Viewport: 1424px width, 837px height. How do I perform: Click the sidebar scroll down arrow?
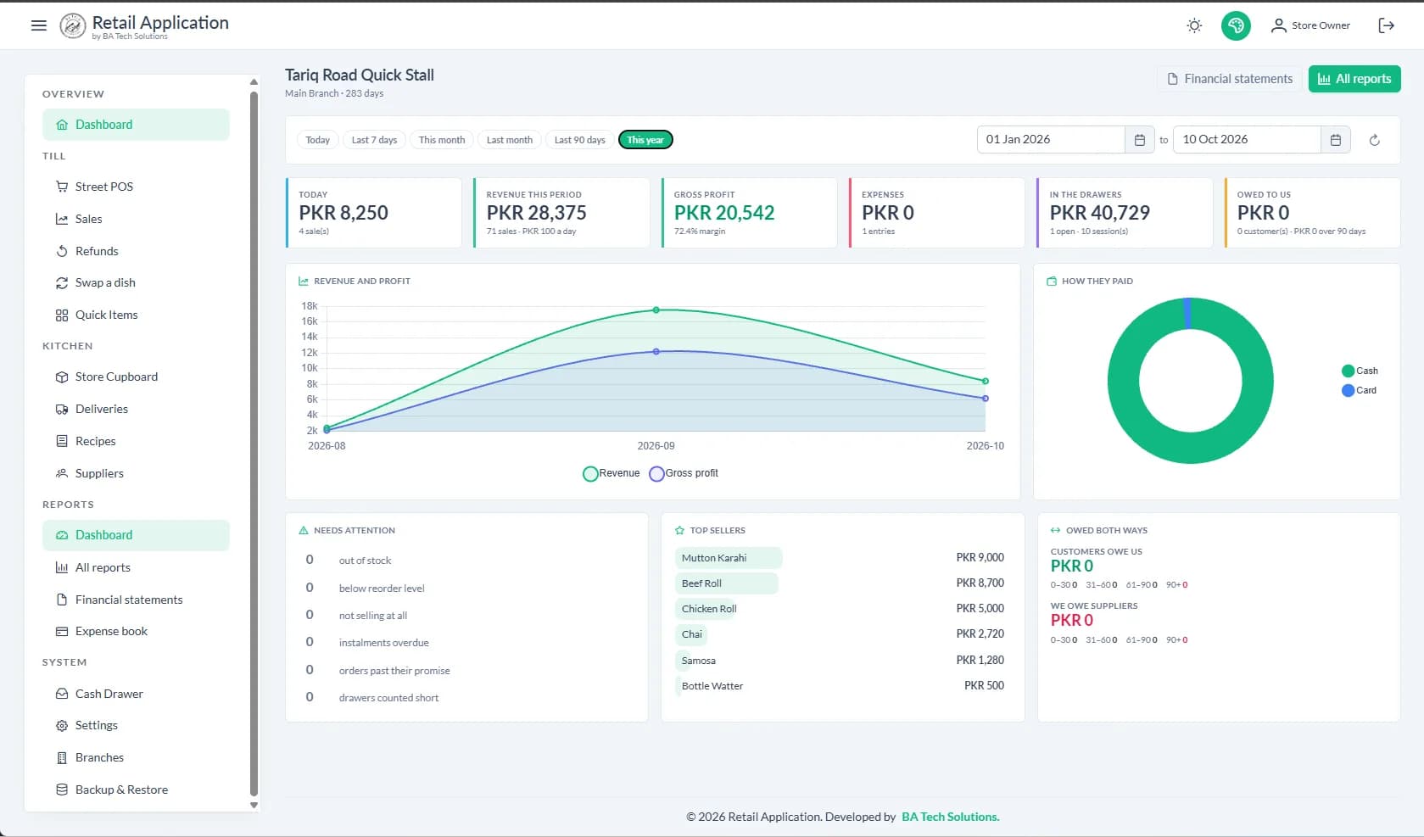tap(254, 805)
